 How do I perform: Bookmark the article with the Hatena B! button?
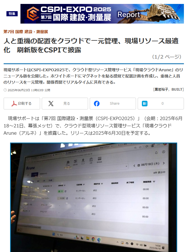click(x=161, y=104)
